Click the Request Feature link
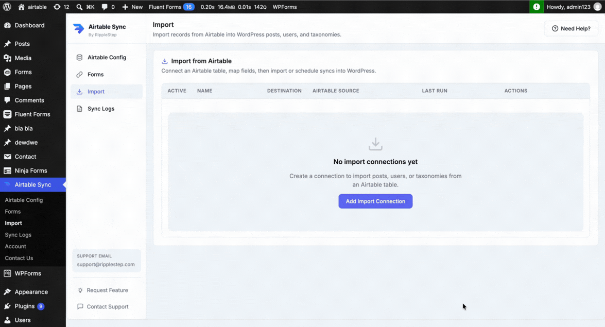Image resolution: width=605 pixels, height=327 pixels. click(107, 290)
